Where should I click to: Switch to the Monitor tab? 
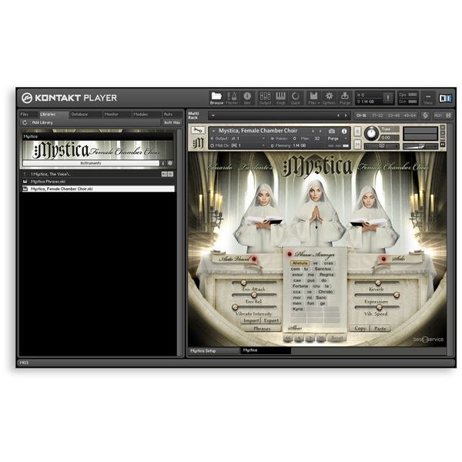[x=111, y=114]
